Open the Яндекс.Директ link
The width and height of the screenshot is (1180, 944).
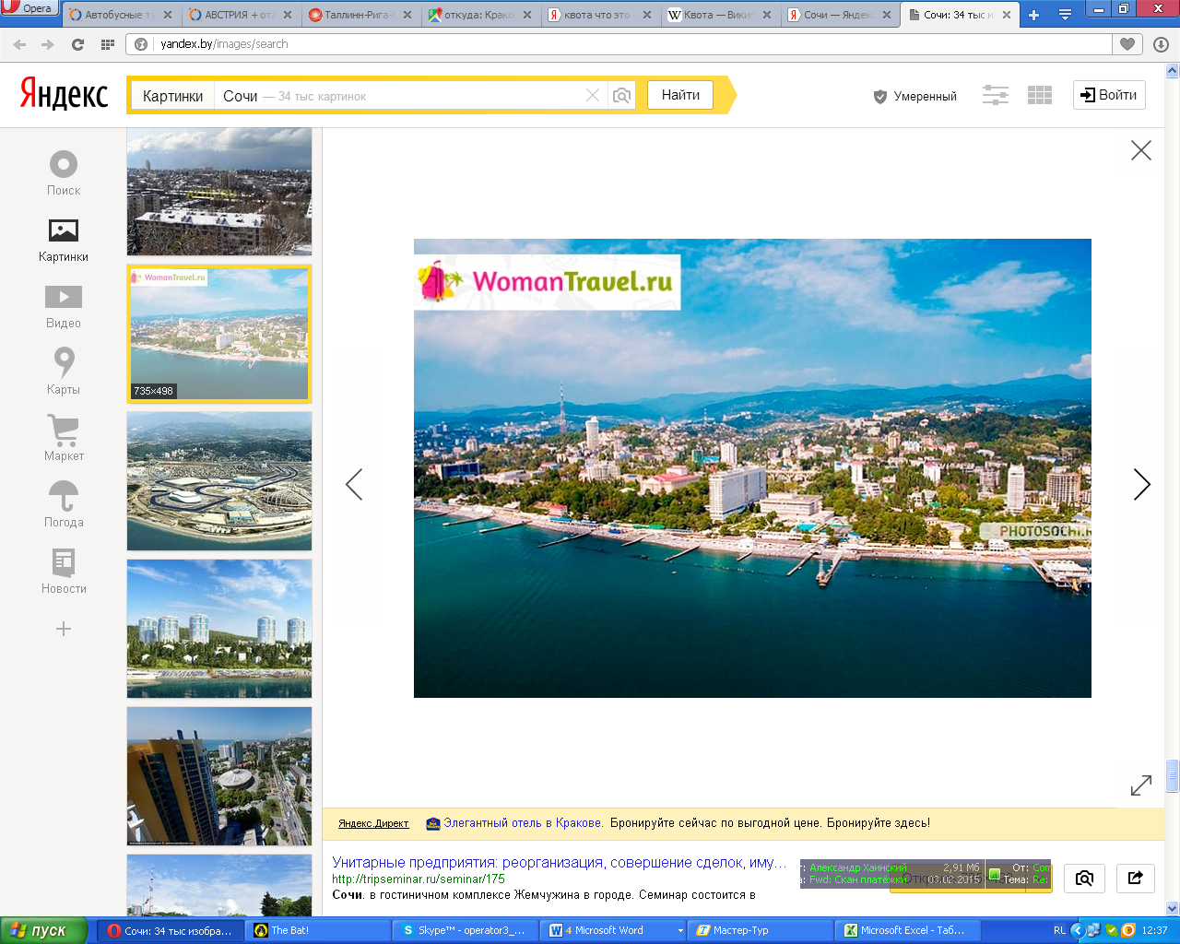pos(373,823)
